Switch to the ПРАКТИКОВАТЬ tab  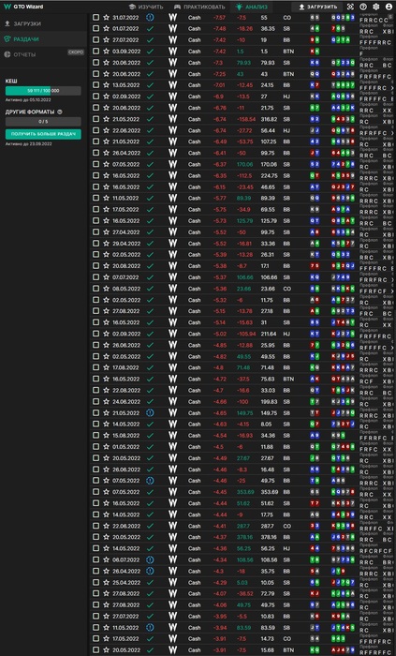point(199,7)
